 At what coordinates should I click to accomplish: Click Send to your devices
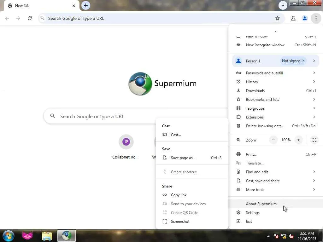pos(192,204)
